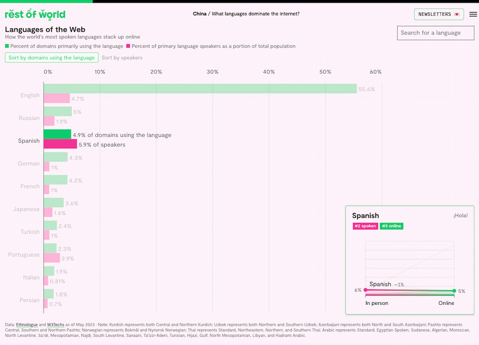Click the green domains legend swatch
This screenshot has width=479, height=345.
click(x=7, y=46)
